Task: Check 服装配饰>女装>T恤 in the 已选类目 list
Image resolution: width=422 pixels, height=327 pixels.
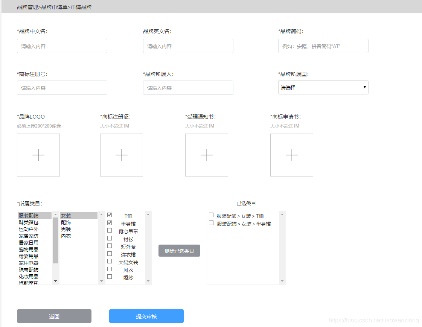Action: (x=211, y=215)
